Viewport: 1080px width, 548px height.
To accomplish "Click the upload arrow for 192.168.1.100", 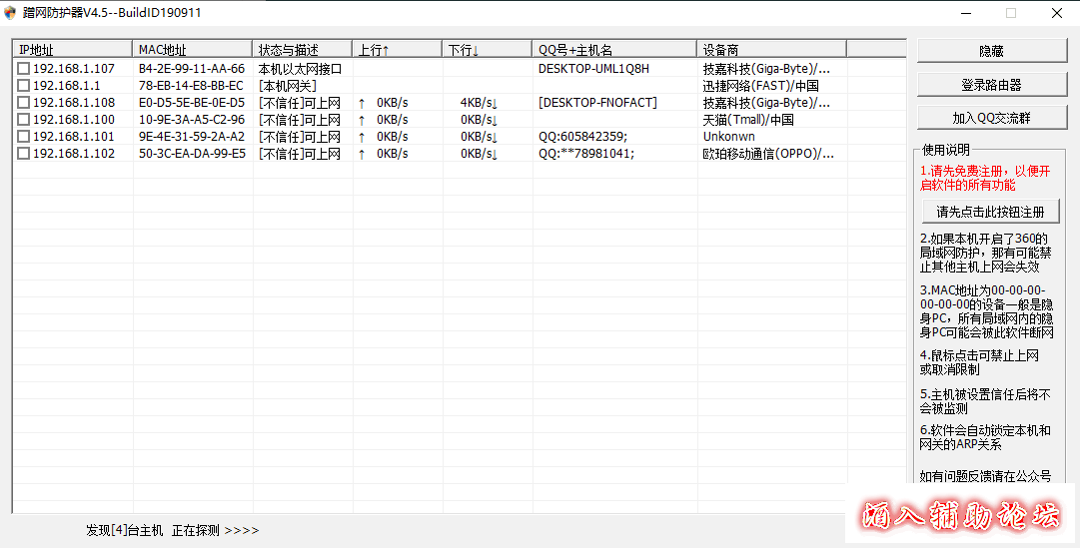I will (x=362, y=120).
